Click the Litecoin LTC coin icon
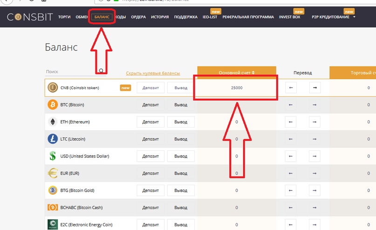Screen dimensions: 376x230 point(53,139)
